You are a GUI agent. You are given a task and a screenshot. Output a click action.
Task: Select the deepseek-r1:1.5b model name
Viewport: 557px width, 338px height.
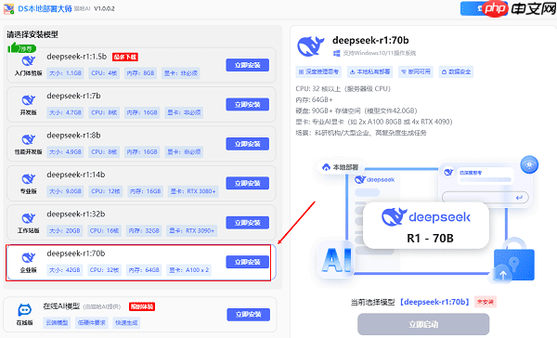(x=77, y=57)
